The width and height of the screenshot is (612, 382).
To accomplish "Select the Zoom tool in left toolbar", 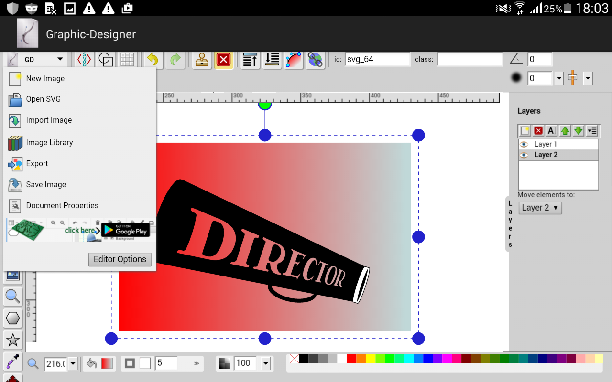I will tap(12, 296).
